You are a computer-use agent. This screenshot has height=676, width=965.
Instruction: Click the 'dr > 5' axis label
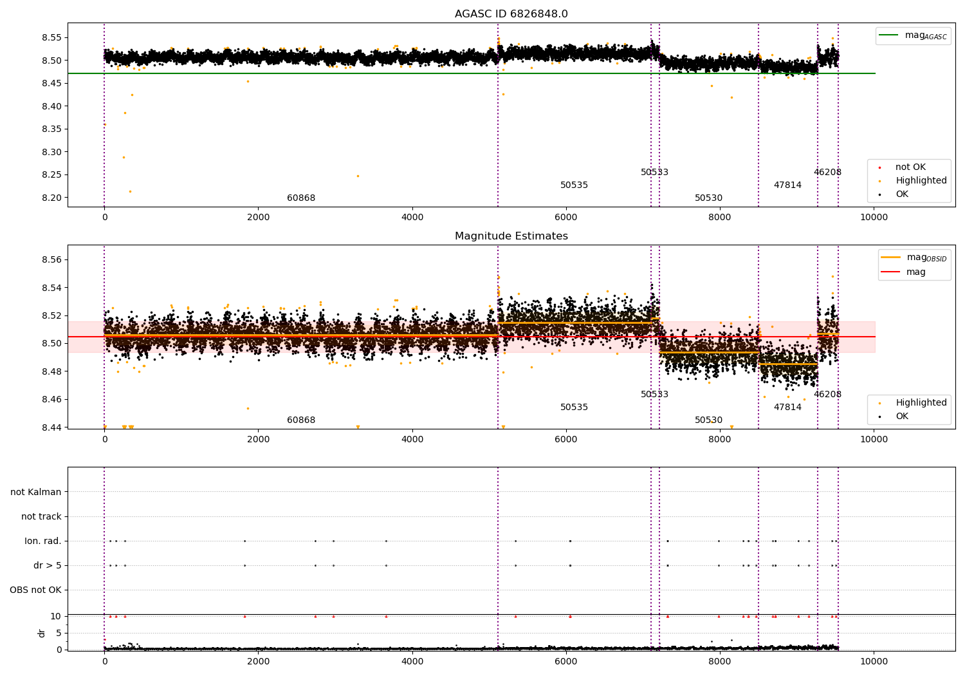tap(48, 565)
